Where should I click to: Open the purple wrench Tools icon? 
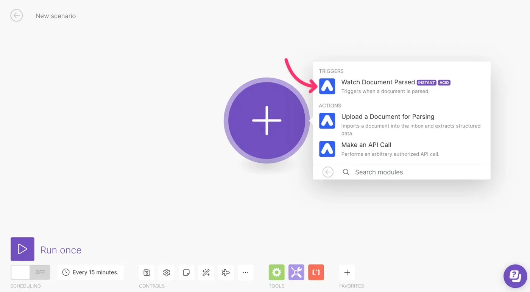click(296, 272)
